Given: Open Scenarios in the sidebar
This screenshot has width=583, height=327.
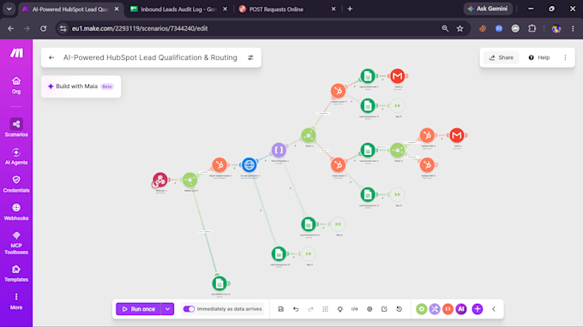Looking at the screenshot, I should pyautogui.click(x=16, y=128).
